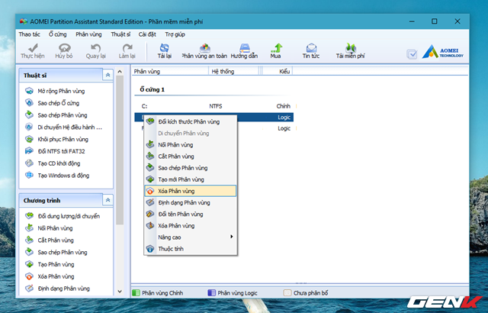Click the Kiểu column header
Image resolution: width=488 pixels, height=313 pixels.
pyautogui.click(x=277, y=72)
